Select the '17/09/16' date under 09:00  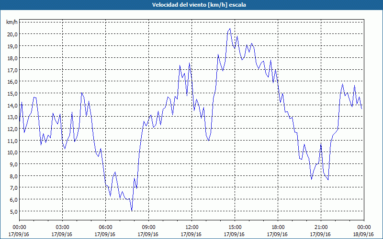[148, 234]
